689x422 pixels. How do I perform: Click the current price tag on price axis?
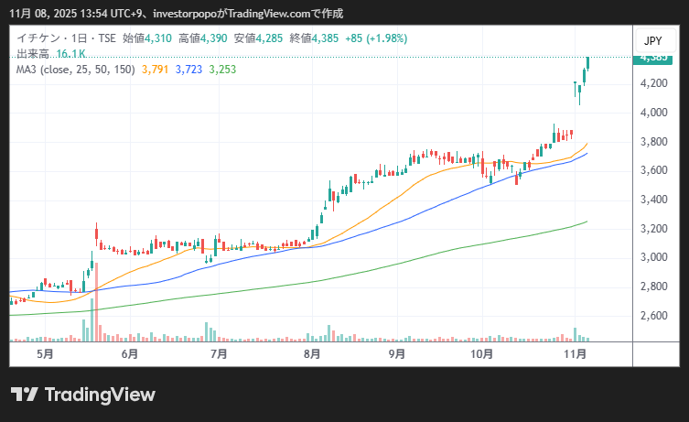pos(653,58)
